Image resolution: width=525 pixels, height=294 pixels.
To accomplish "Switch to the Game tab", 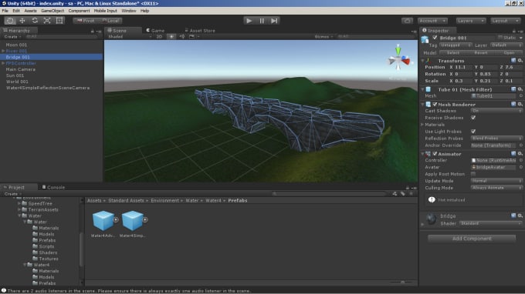I will click(x=155, y=30).
